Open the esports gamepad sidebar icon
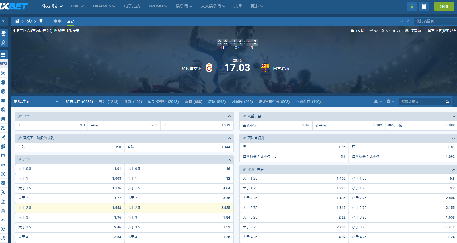Screen dimensions: 457x243 coord(3,156)
